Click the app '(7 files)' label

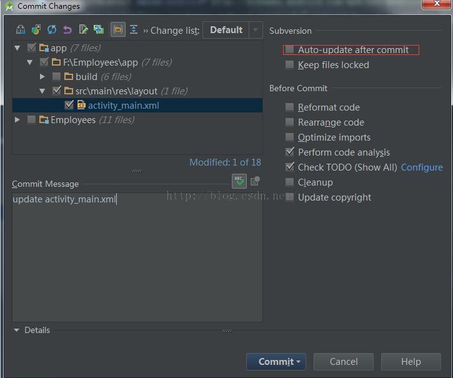pyautogui.click(x=86, y=48)
